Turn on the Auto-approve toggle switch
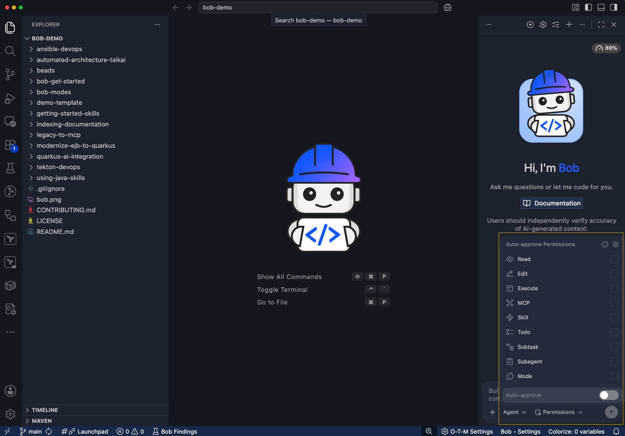This screenshot has height=436, width=625. tap(609, 395)
